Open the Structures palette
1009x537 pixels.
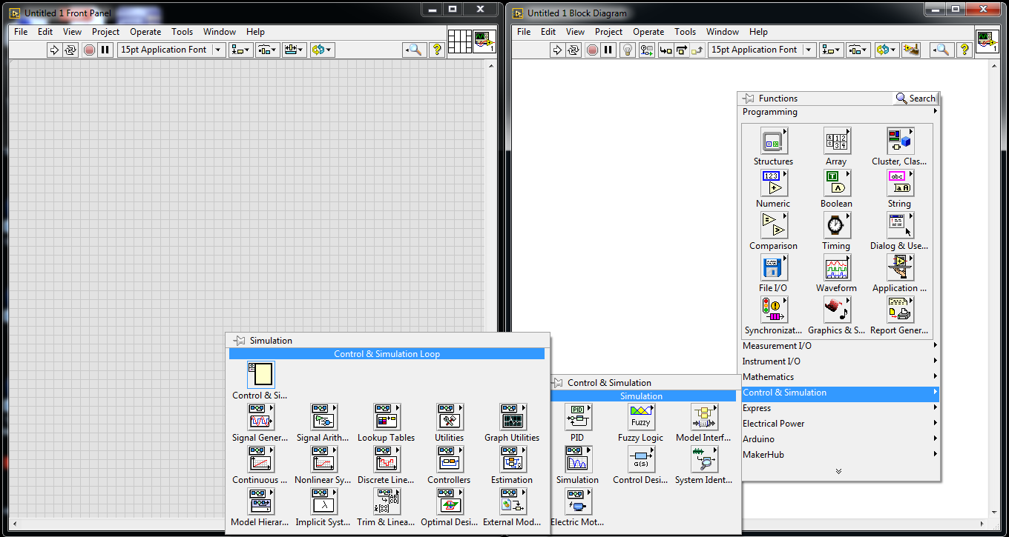click(x=774, y=141)
